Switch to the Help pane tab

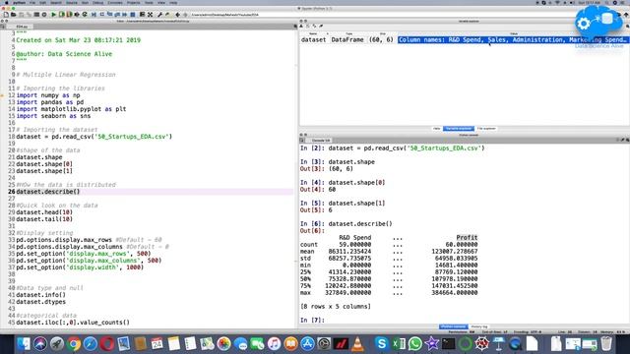(x=437, y=129)
